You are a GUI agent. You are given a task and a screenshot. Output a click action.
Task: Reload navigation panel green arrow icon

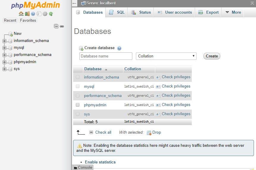[x=51, y=14]
